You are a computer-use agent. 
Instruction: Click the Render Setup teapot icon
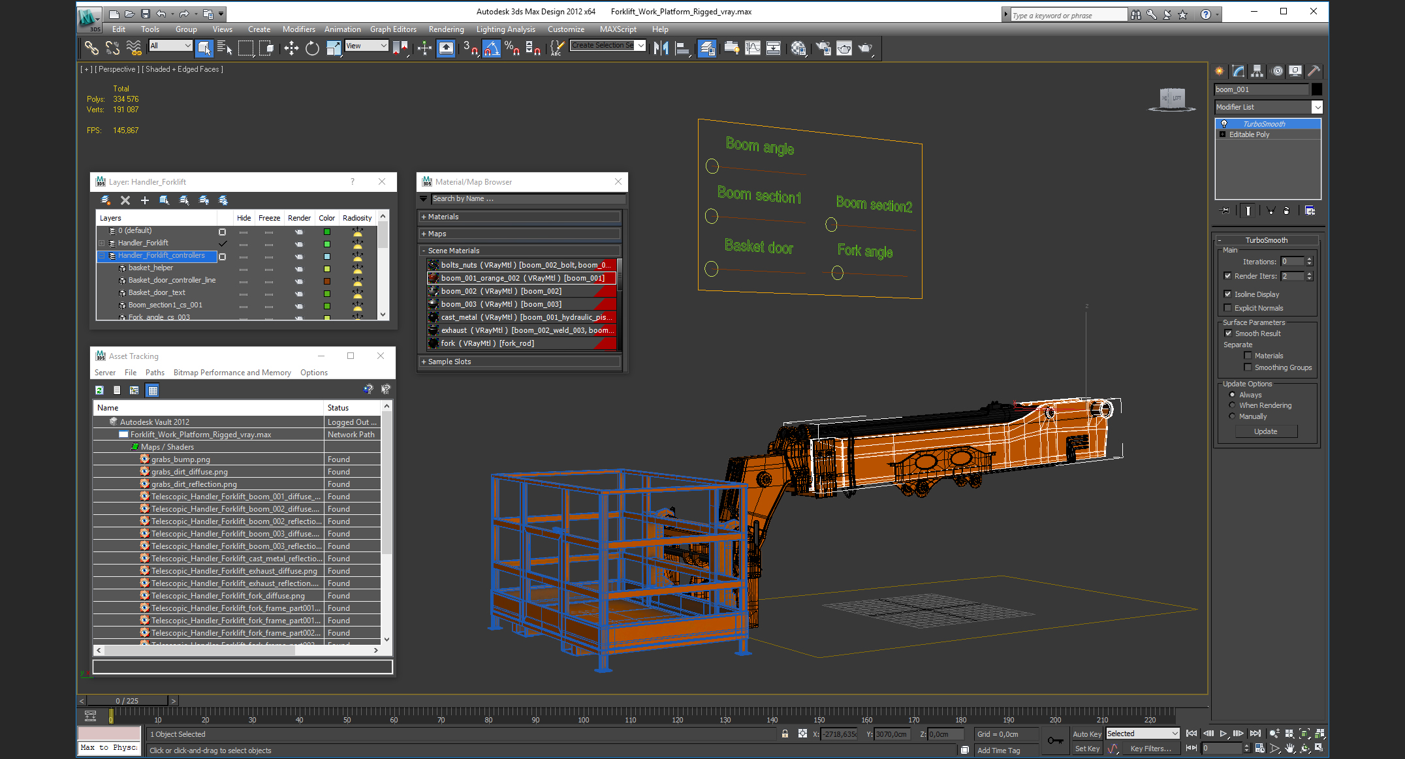(x=823, y=48)
